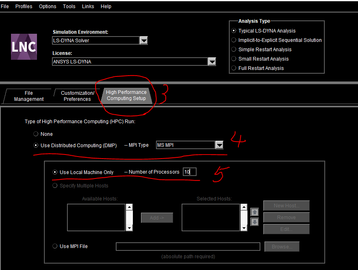Viewport: 358px width, 270px height.
Task: Click the MPI file path field
Action: 188,246
